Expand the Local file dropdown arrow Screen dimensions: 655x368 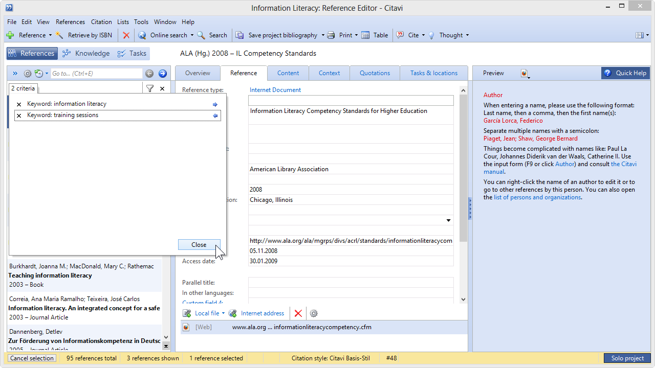tap(223, 313)
